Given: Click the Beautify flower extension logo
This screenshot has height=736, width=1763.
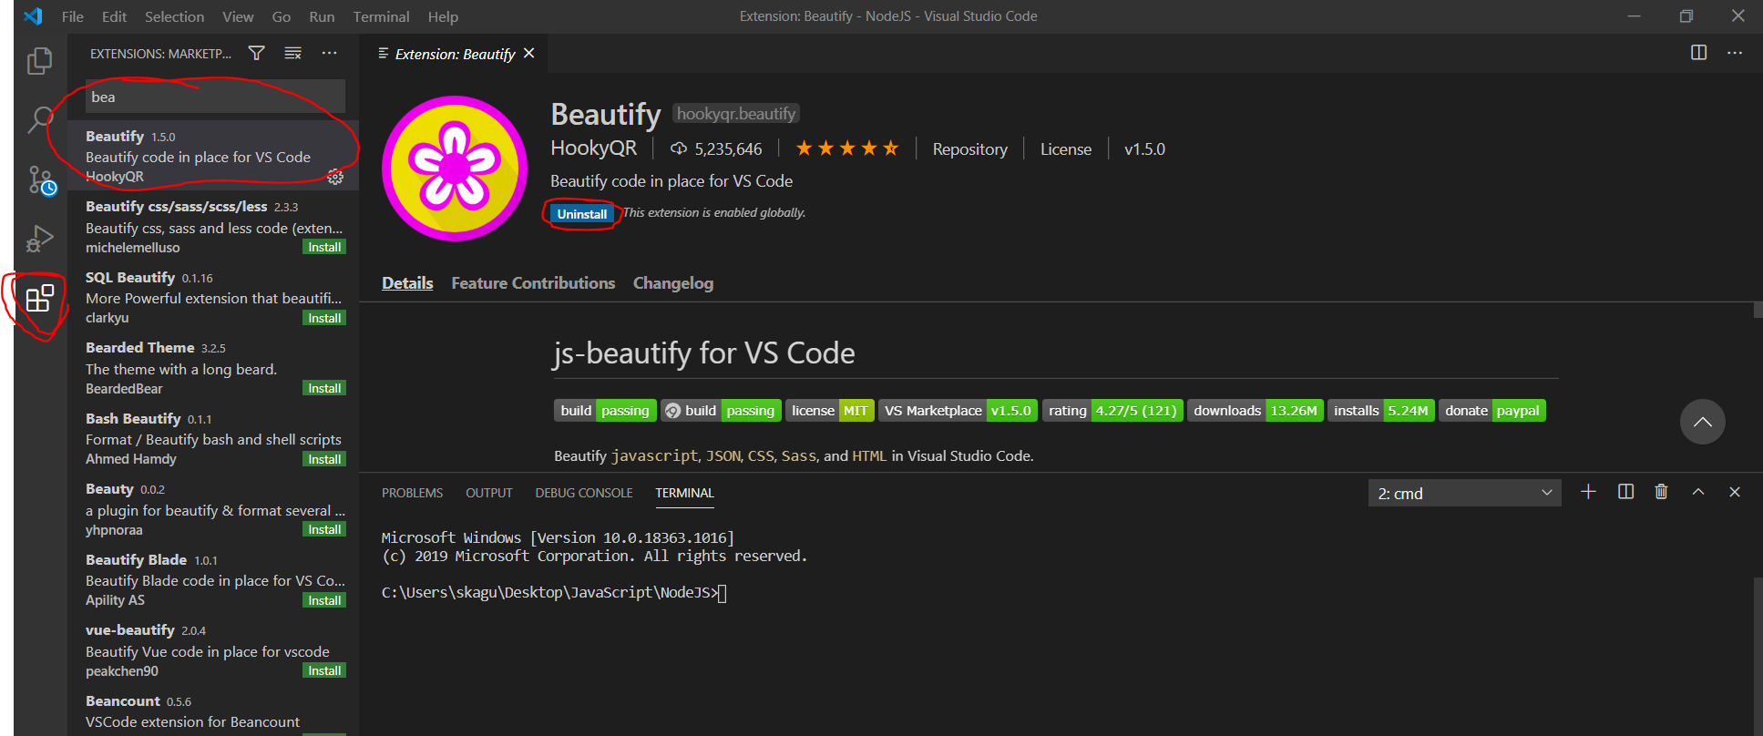Looking at the screenshot, I should (x=455, y=169).
